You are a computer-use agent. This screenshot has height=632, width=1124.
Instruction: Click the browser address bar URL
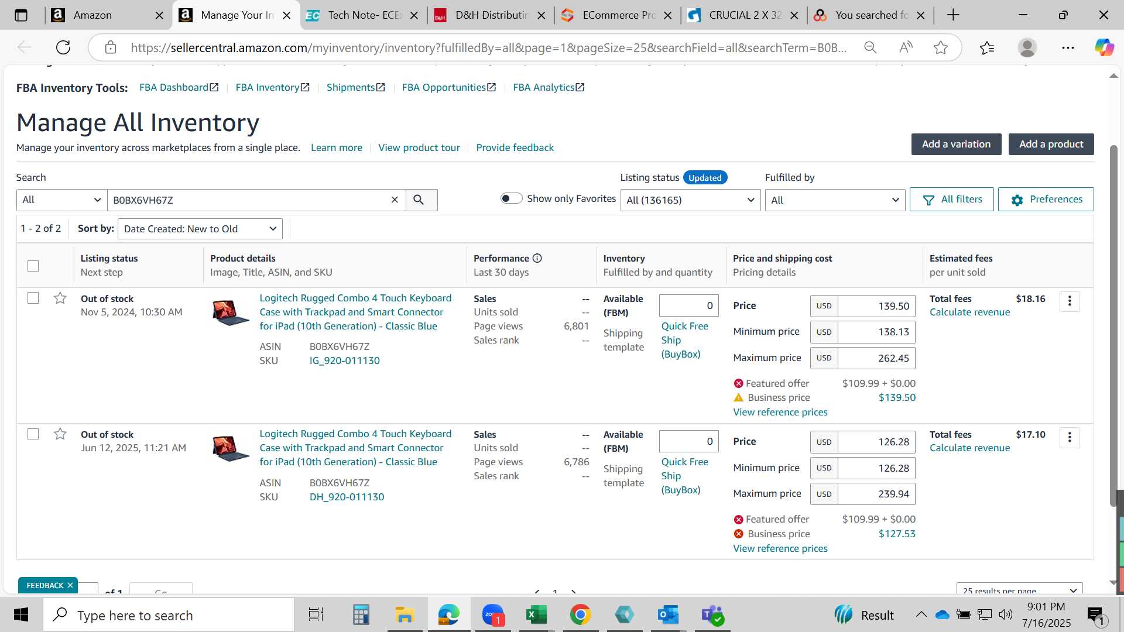point(488,48)
